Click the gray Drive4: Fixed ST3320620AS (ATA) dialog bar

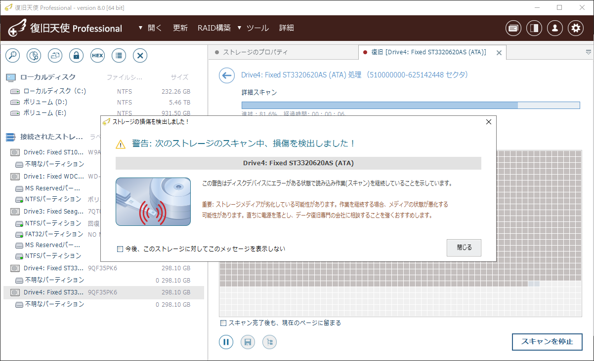point(298,163)
